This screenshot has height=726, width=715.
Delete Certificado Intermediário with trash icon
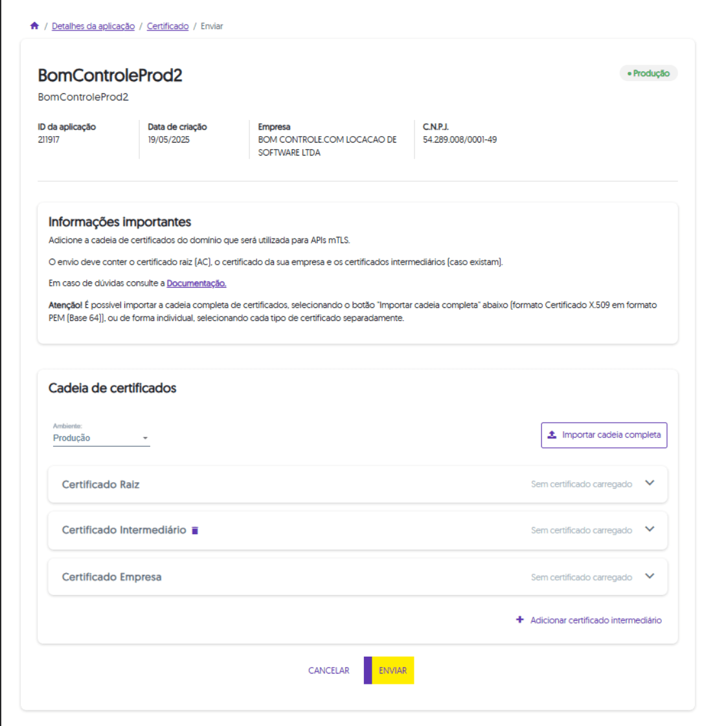195,531
